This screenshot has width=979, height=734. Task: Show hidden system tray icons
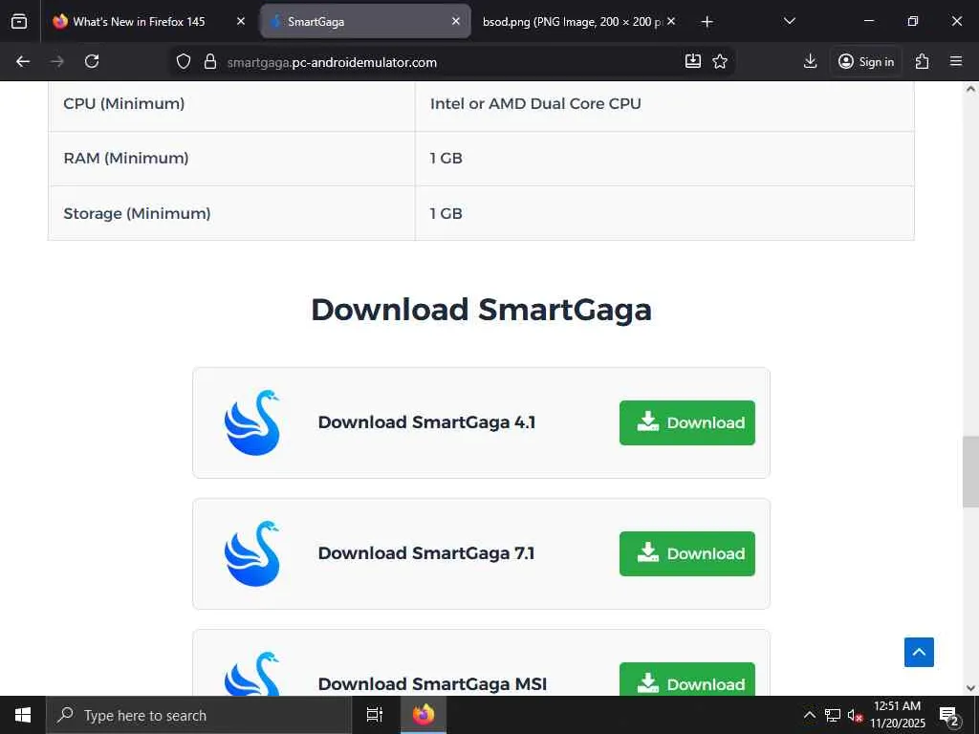click(809, 715)
